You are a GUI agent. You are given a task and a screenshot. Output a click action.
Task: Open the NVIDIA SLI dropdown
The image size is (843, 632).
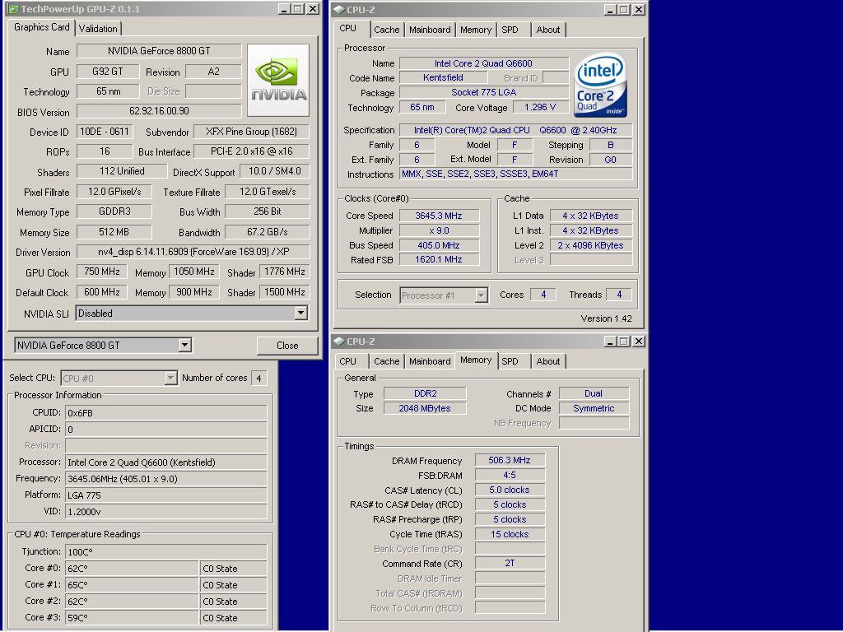click(301, 313)
